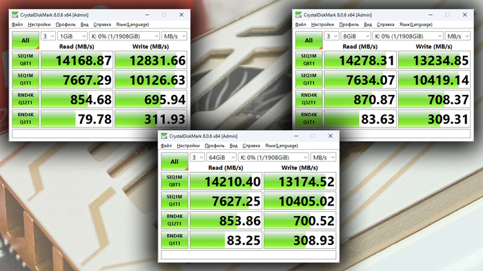Run all tests in the 1GiB window
483x271 pixels.
[26, 40]
